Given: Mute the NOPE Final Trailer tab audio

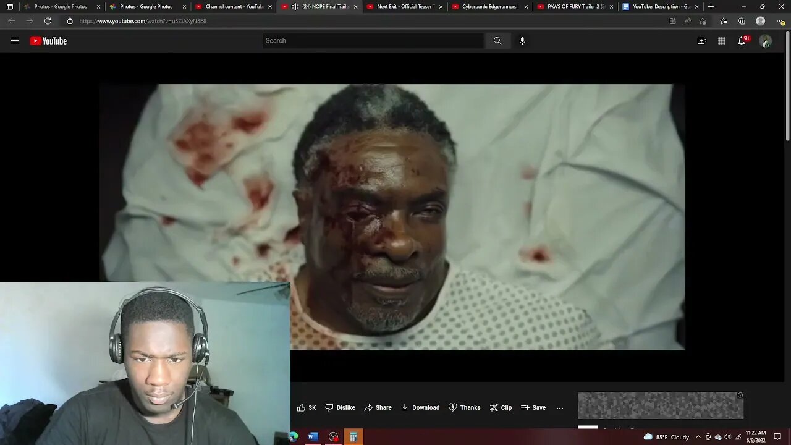Looking at the screenshot, I should pyautogui.click(x=295, y=7).
